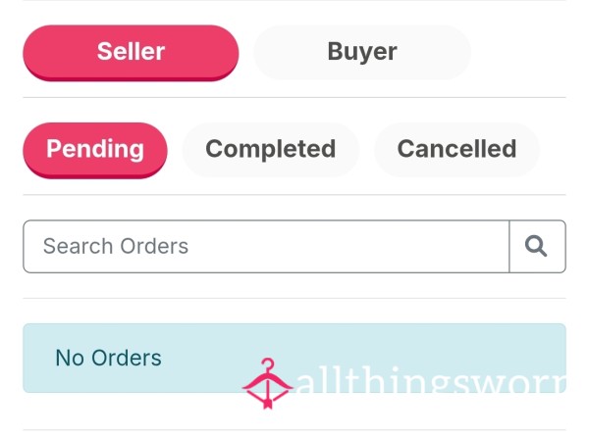
Task: Focus the Search Orders text field
Action: click(x=266, y=246)
